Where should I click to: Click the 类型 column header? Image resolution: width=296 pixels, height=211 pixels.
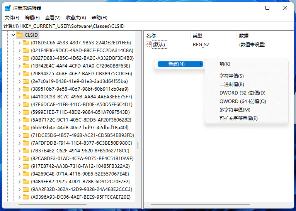tap(197, 36)
